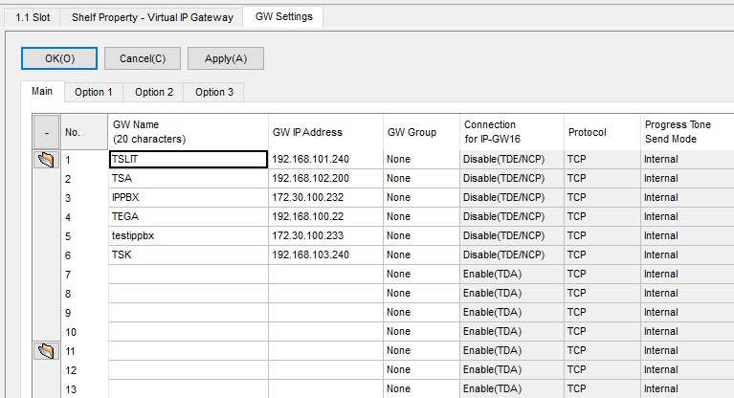
Task: Click the GW Name column header
Action: click(189, 132)
